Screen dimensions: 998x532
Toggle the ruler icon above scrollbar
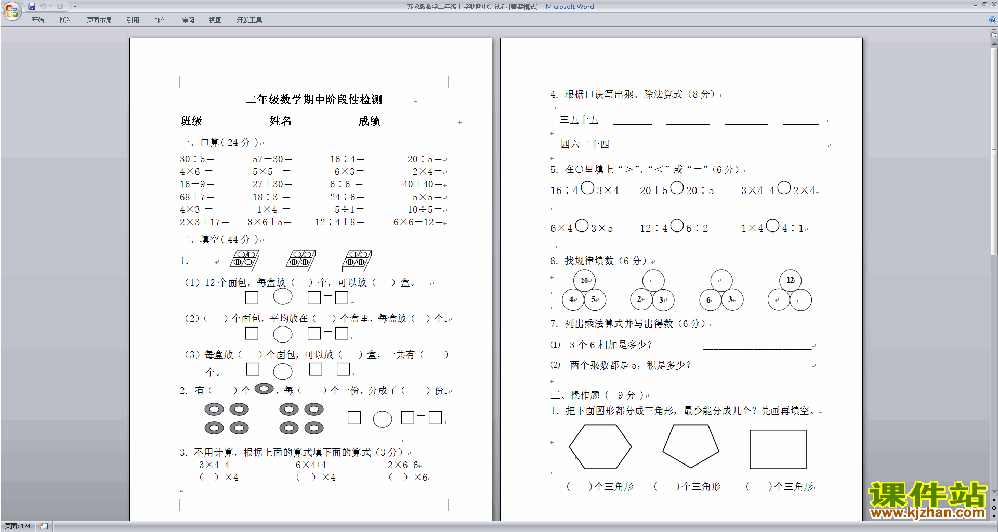[x=994, y=35]
